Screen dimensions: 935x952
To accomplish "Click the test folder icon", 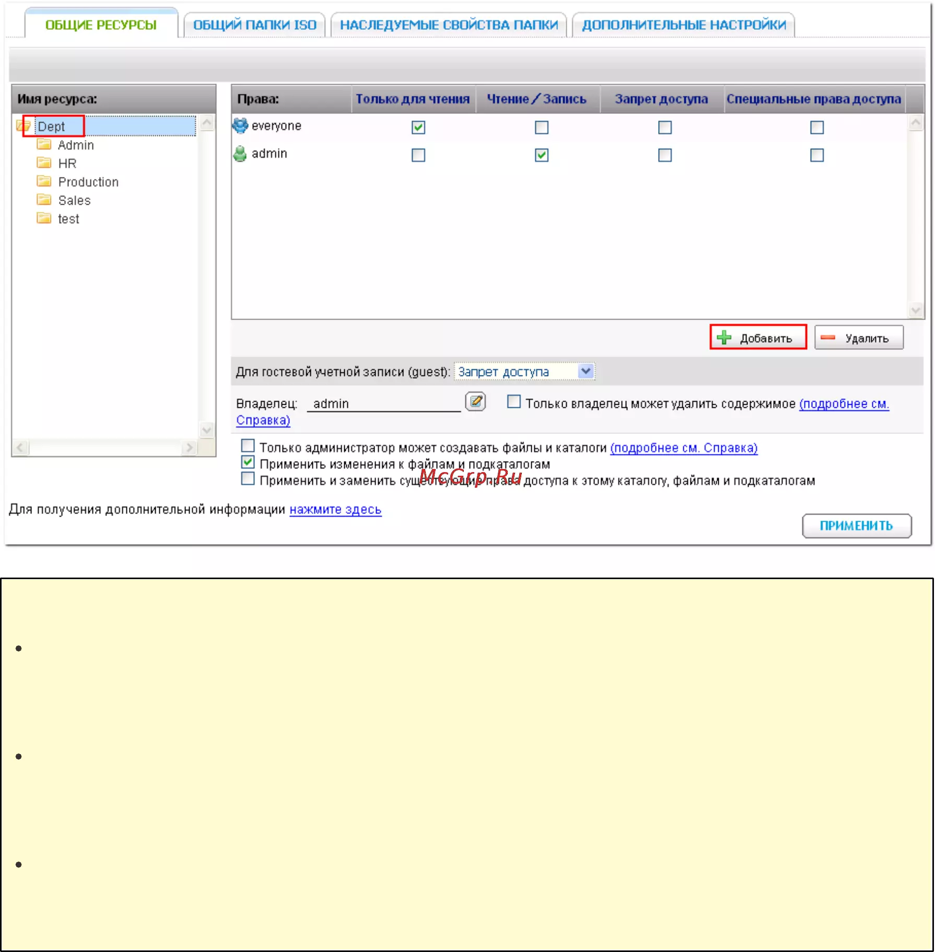I will pos(44,218).
